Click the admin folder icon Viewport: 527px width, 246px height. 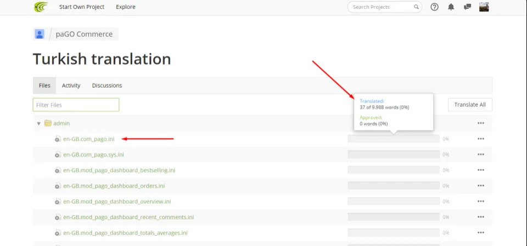pyautogui.click(x=48, y=123)
